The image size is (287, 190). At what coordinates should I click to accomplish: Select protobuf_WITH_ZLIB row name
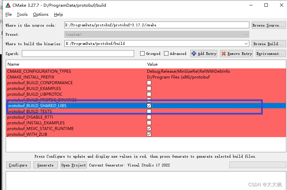tap(27, 134)
